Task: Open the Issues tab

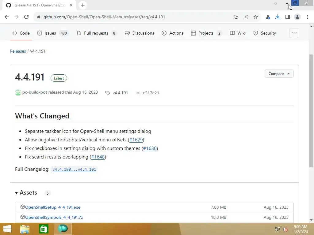Action: coord(53,33)
